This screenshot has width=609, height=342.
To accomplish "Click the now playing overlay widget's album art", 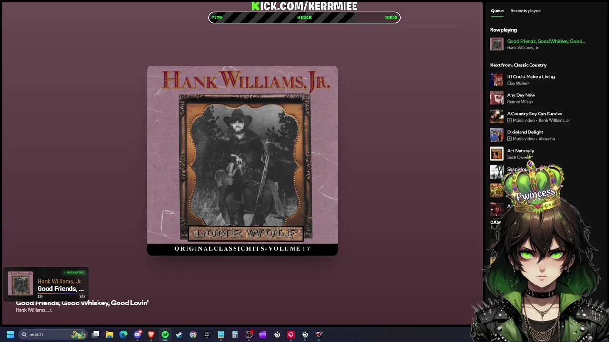I will [20, 284].
